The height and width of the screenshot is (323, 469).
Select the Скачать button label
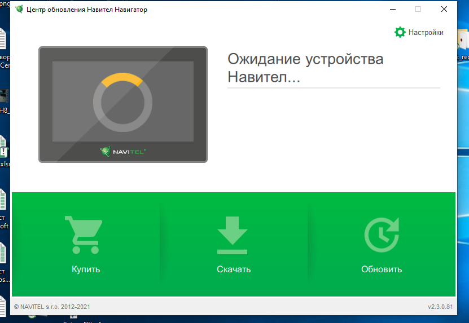click(x=234, y=269)
